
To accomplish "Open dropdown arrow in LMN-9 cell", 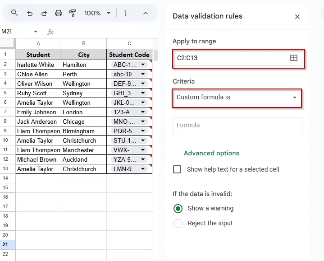I will pos(143,169).
